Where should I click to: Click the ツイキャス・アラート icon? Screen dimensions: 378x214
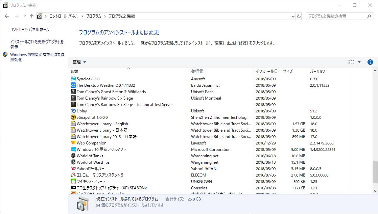73,181
